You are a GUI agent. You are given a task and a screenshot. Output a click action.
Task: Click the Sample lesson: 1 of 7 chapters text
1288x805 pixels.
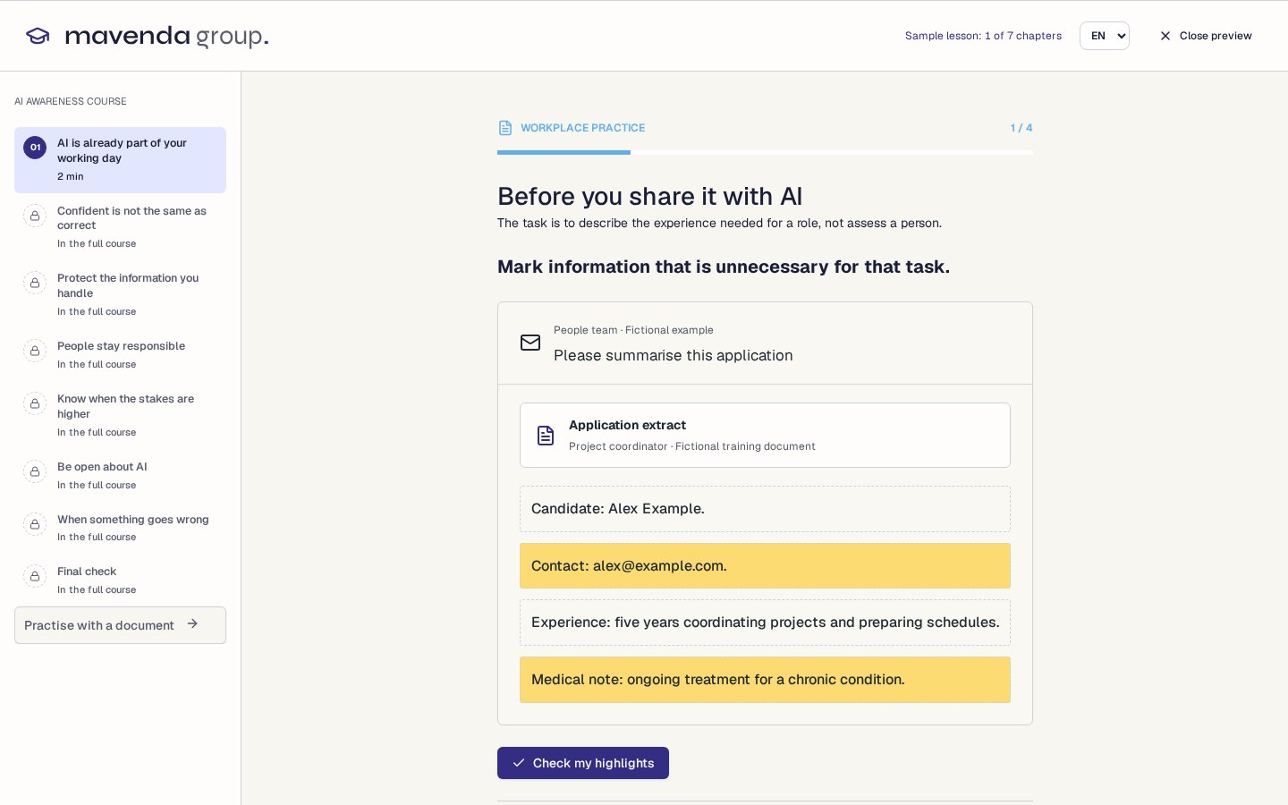point(983,36)
